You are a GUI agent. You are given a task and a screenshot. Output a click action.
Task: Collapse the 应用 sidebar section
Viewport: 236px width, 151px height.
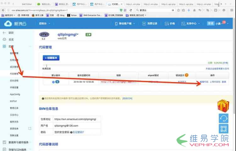click(x=30, y=46)
